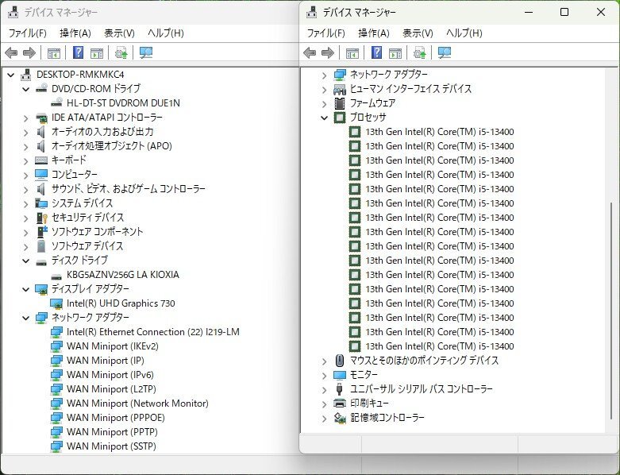Collapse the ディスク ドライブ node
Viewport: 620px width, 475px height.
pos(26,261)
